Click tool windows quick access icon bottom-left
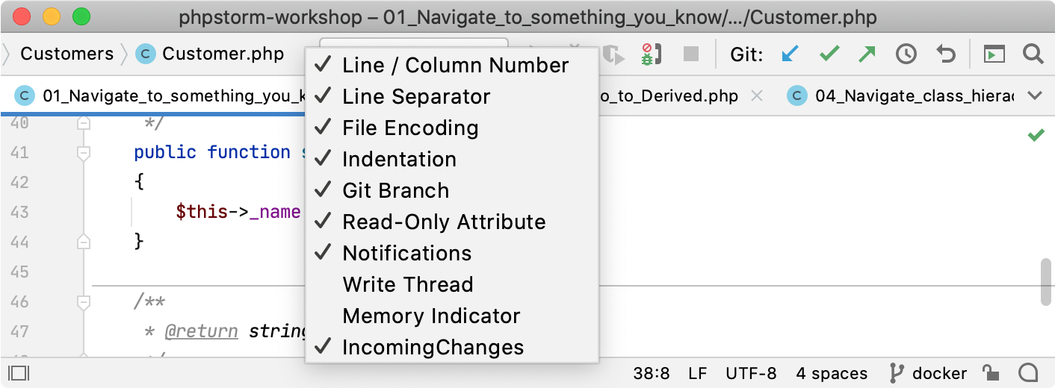Viewport: 1055px width, 388px height. pos(19,373)
